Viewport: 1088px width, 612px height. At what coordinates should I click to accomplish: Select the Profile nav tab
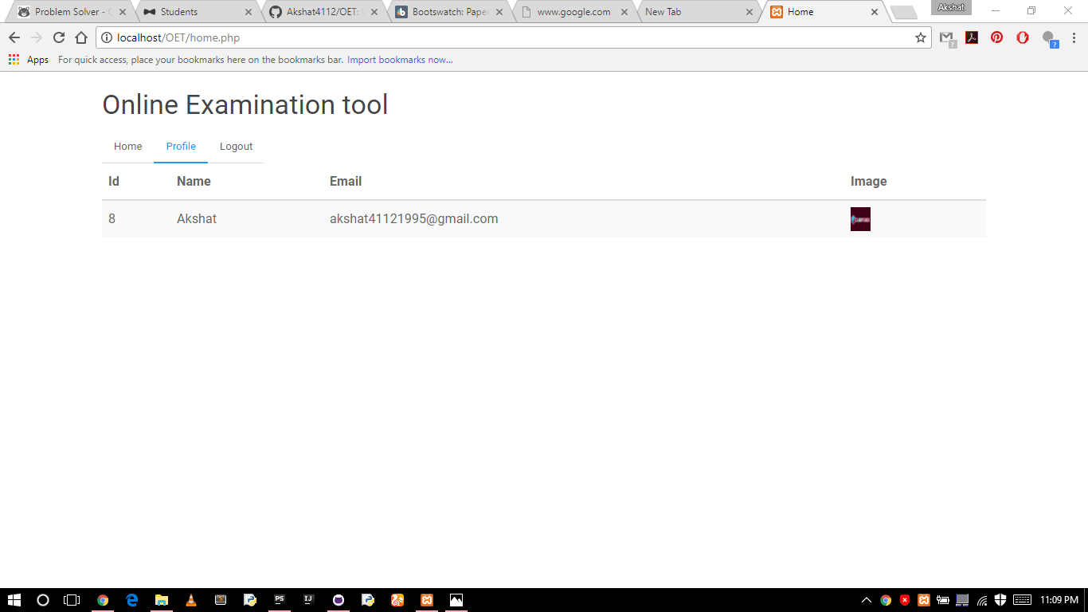pyautogui.click(x=181, y=147)
